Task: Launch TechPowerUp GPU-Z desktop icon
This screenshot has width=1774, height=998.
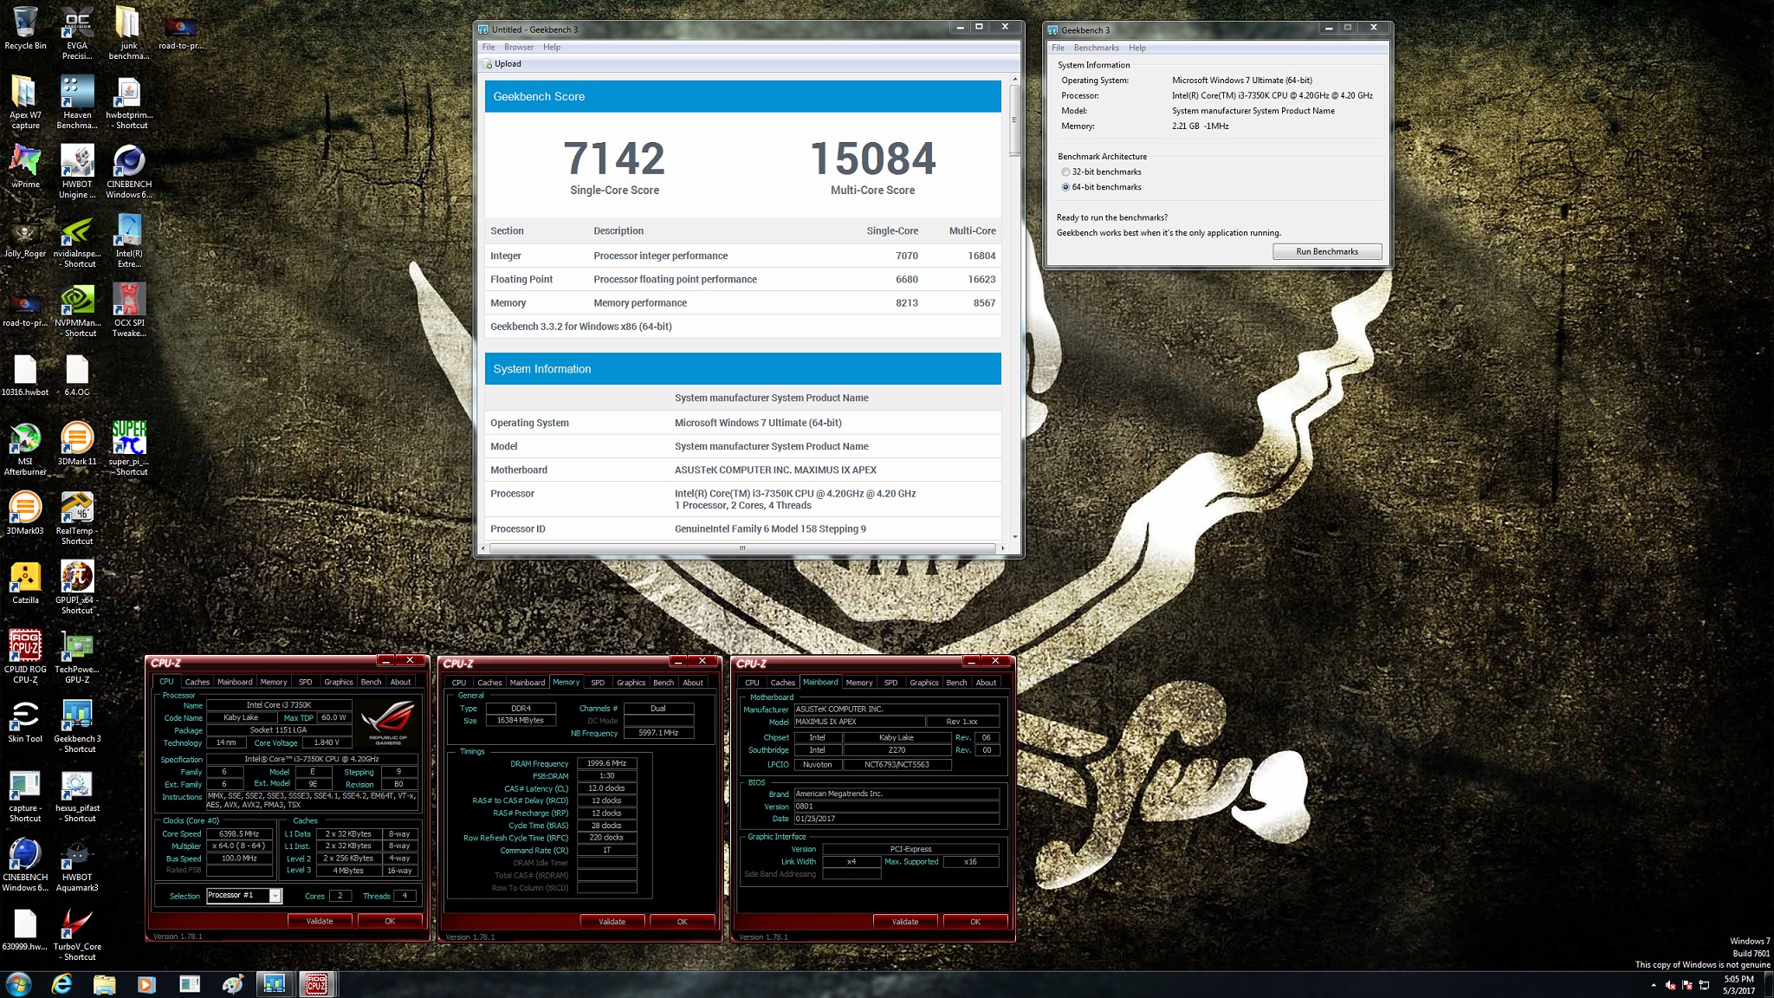Action: [77, 657]
